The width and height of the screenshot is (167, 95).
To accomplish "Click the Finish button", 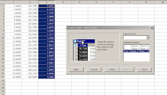I will point(144,69).
